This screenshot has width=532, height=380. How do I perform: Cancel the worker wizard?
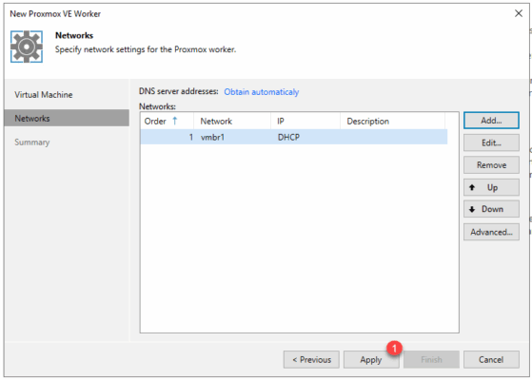coord(491,359)
